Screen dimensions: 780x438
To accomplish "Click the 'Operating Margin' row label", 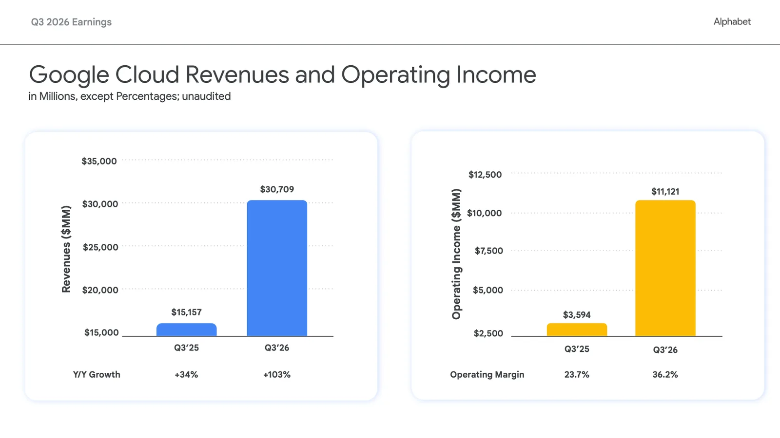I will pyautogui.click(x=487, y=375).
